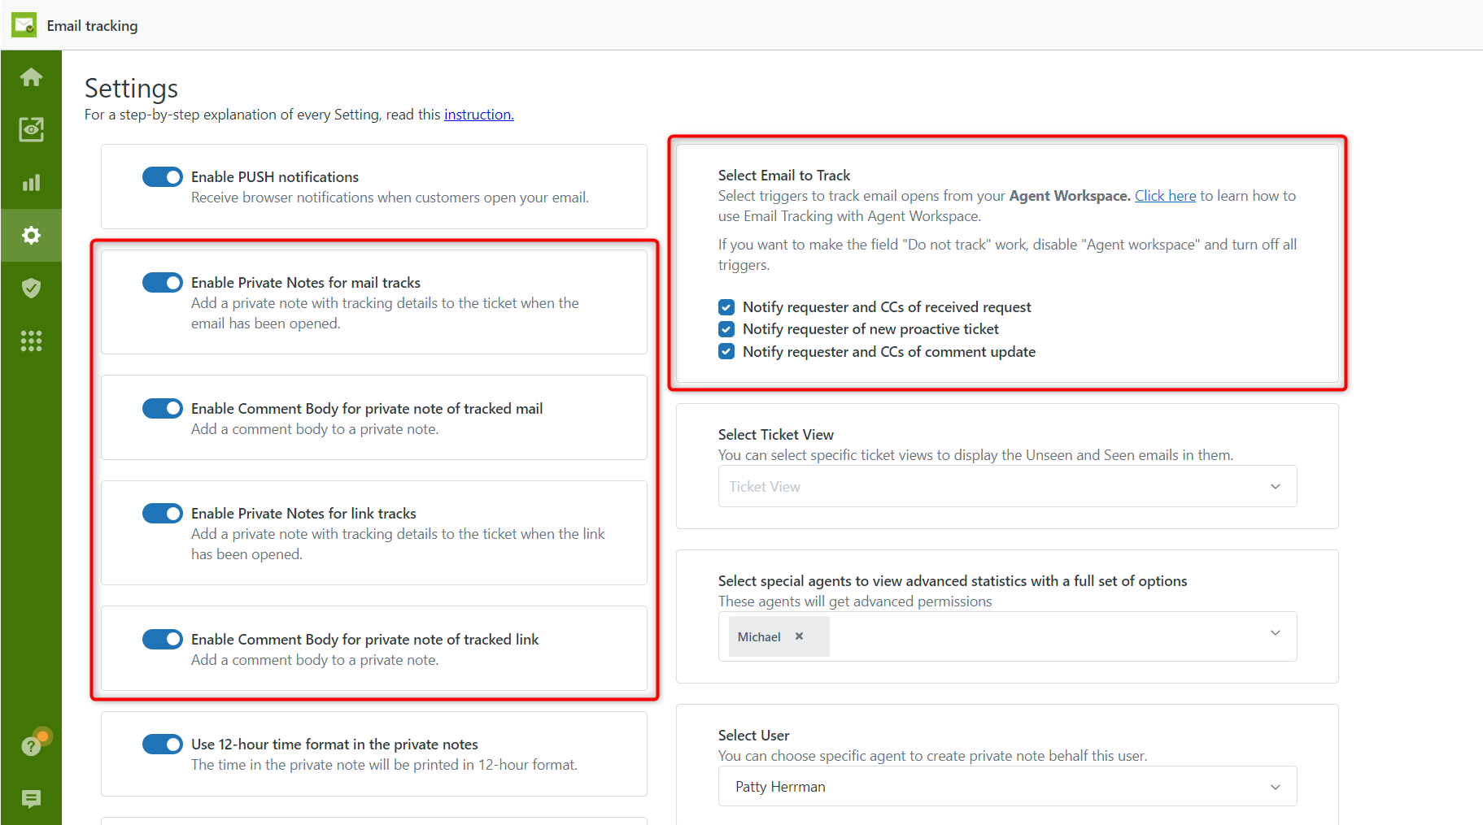This screenshot has height=825, width=1483.
Task: Open the Settings gear in sidebar
Action: click(x=31, y=235)
